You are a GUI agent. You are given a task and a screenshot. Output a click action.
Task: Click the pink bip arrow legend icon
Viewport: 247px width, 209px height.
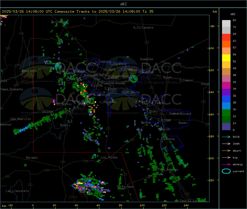226,157
